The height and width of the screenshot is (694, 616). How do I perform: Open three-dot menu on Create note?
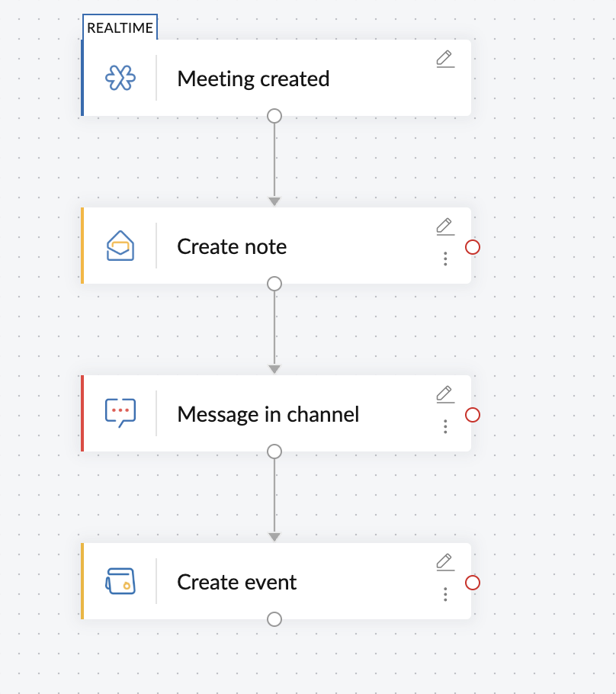tap(445, 259)
